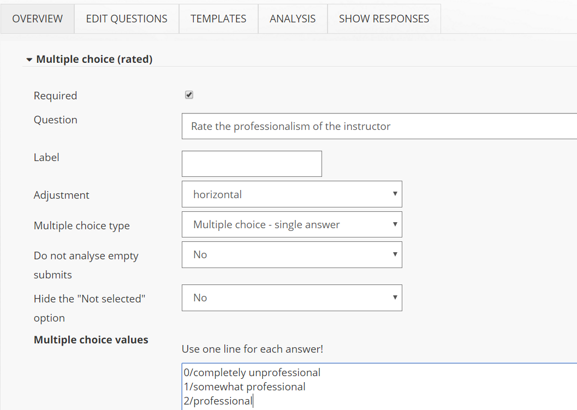The image size is (577, 410).
Task: Click the "2/professional" line
Action: click(x=218, y=401)
